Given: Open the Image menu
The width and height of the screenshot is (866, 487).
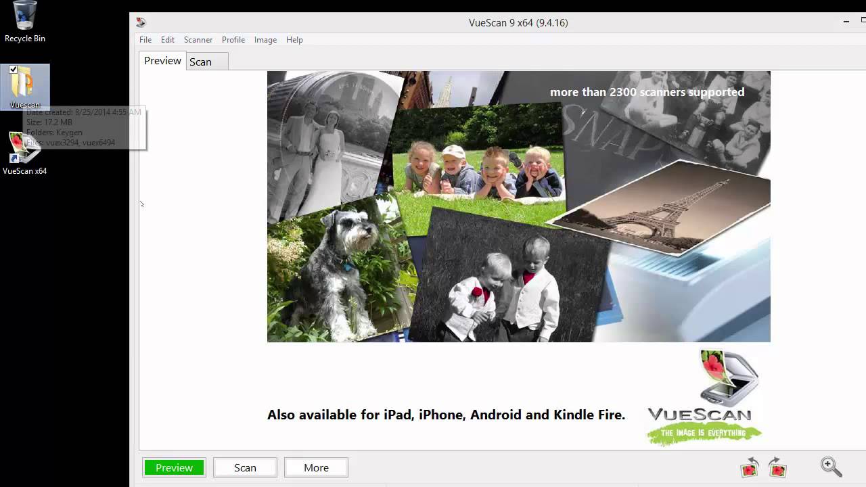Looking at the screenshot, I should coord(265,40).
